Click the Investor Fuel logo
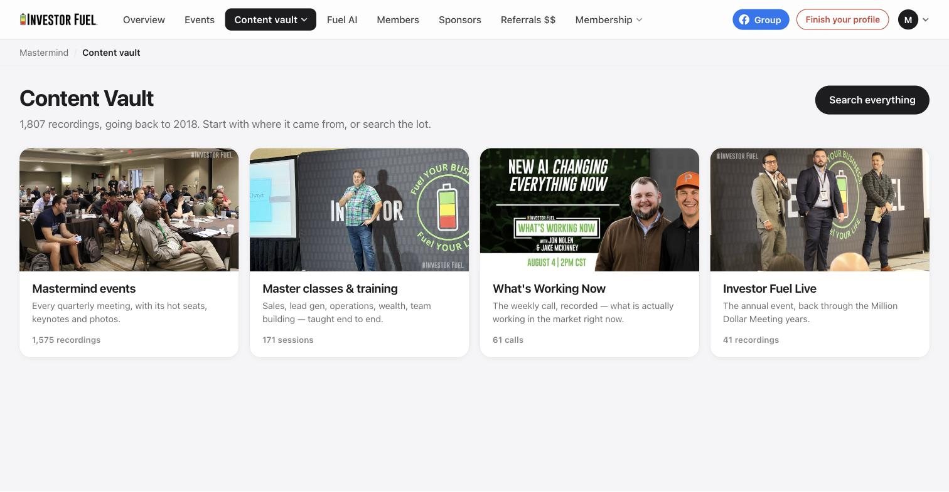The image size is (949, 492). pos(58,19)
